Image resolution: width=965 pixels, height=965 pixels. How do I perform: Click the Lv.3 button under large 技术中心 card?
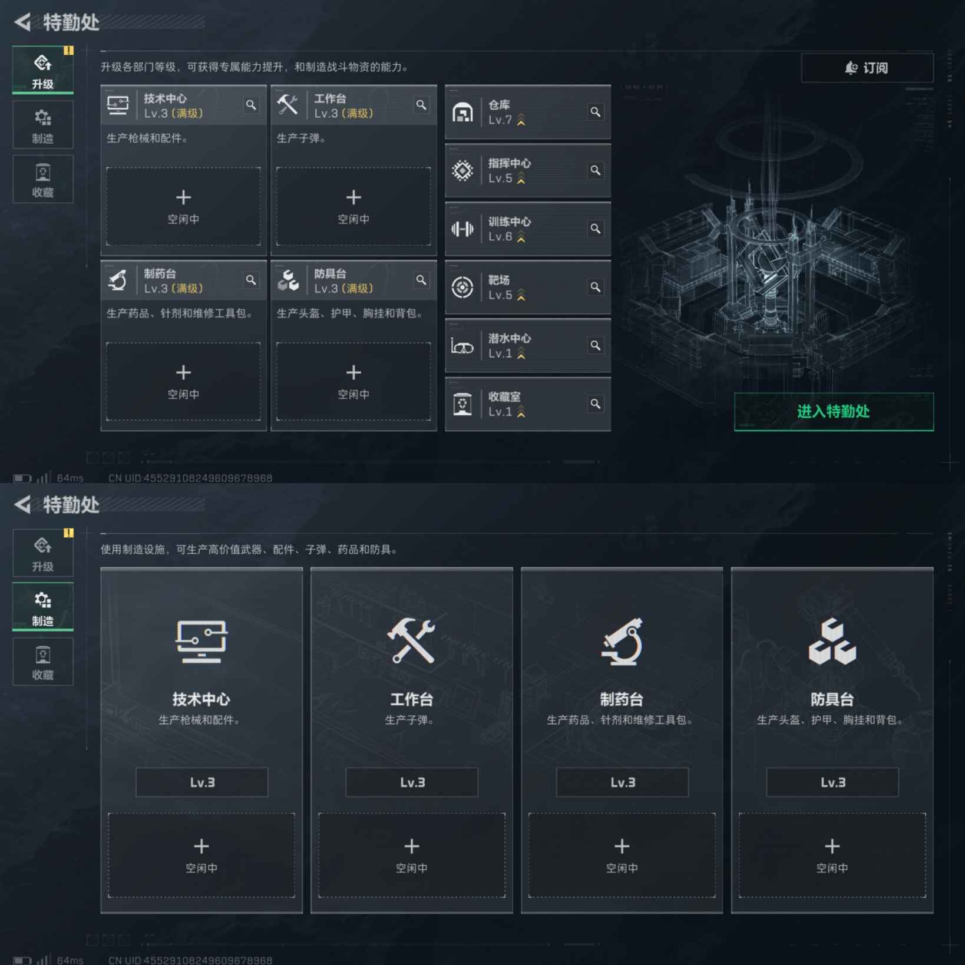pyautogui.click(x=201, y=782)
